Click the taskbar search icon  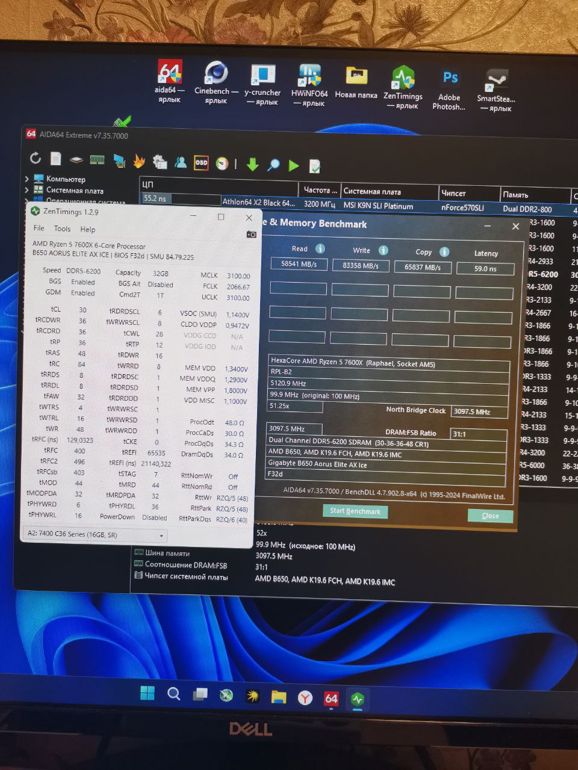point(173,694)
